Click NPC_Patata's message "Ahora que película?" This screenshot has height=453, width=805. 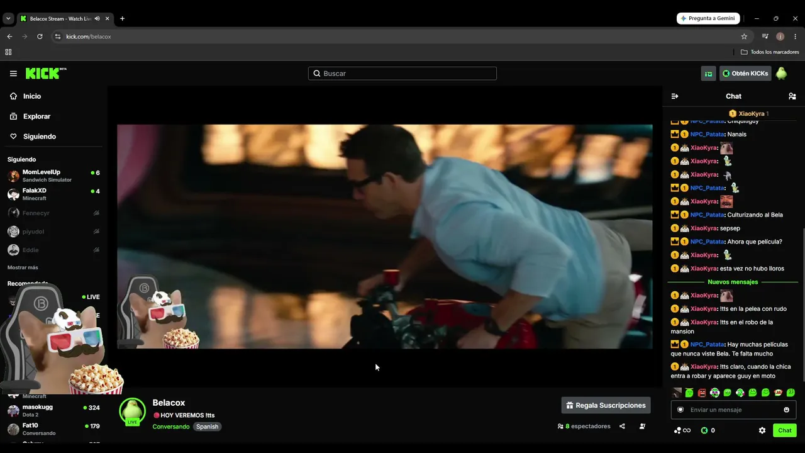755,242
